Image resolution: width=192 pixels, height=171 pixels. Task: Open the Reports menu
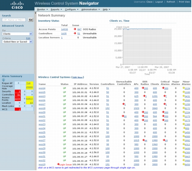56,9
